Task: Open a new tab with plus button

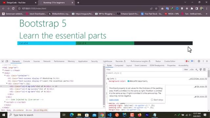Action: (x=78, y=3)
